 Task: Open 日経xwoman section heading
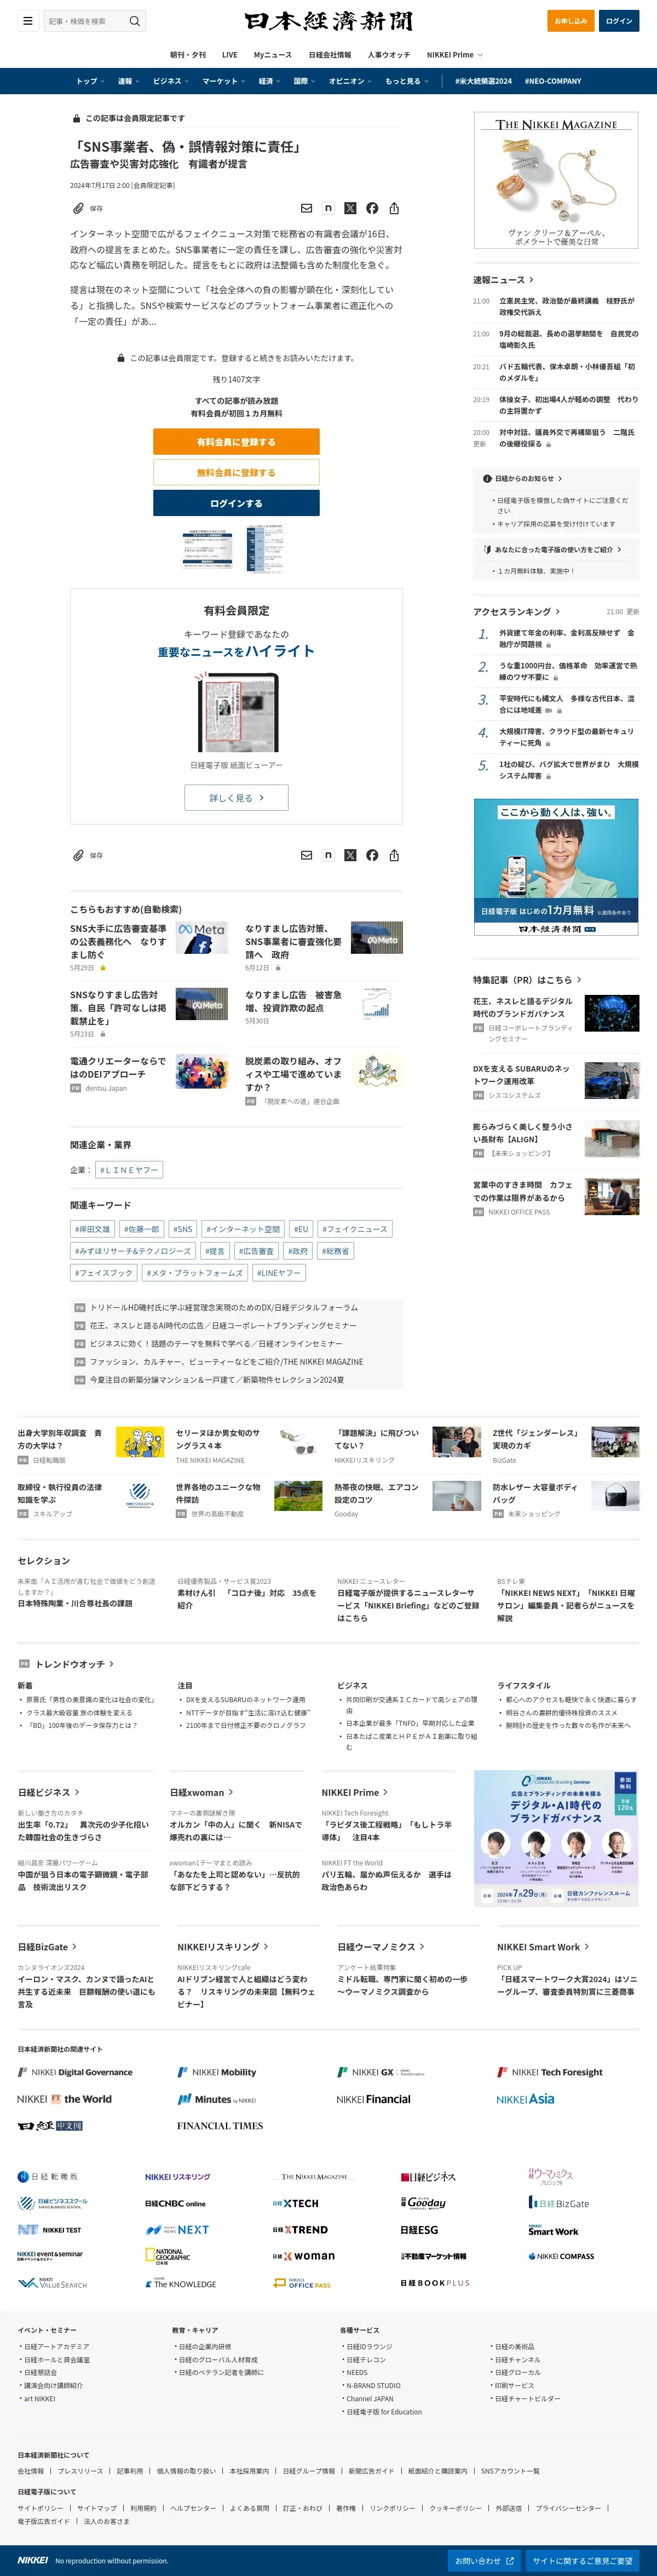click(202, 1792)
